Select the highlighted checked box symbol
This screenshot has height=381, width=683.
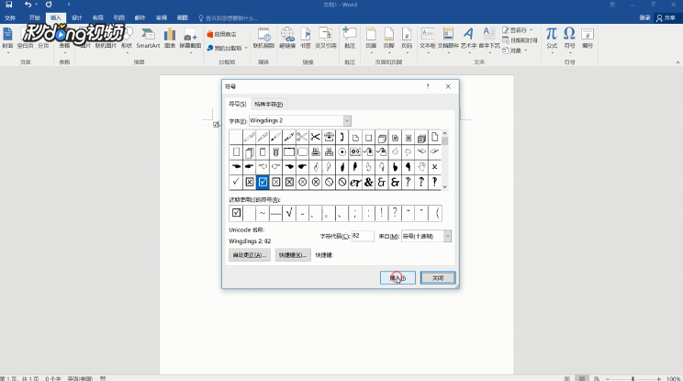263,182
